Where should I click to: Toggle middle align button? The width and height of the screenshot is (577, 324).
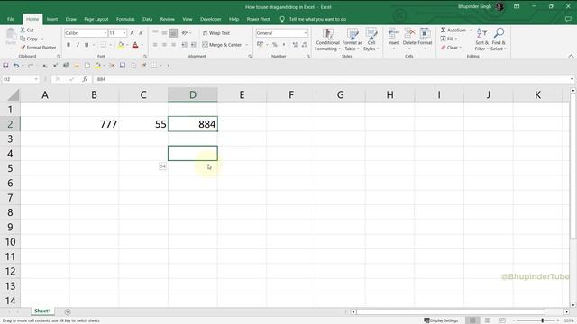point(164,33)
